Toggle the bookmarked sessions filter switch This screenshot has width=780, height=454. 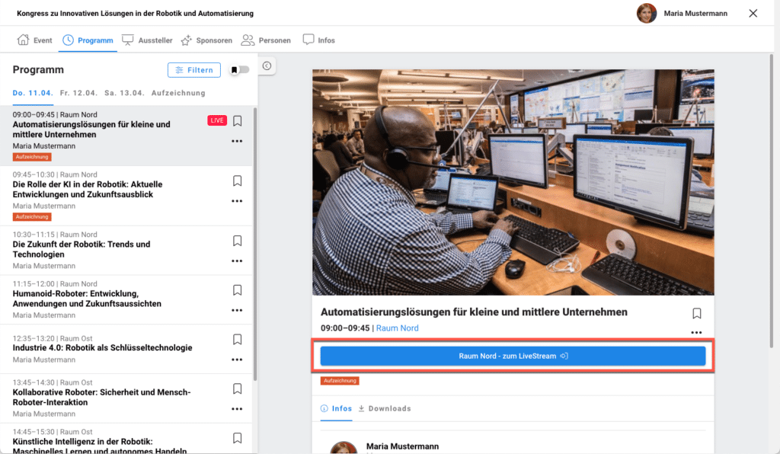coord(240,70)
